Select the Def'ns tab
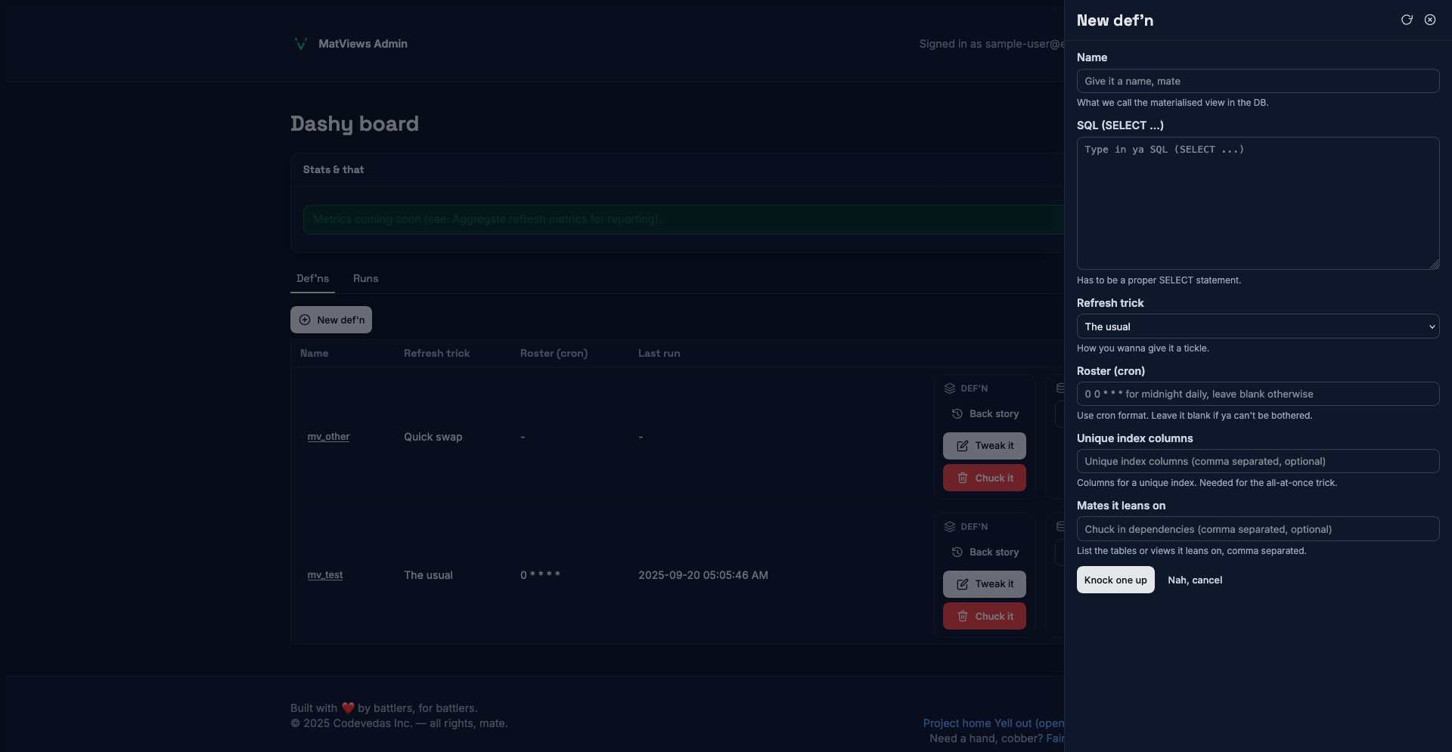Image resolution: width=1452 pixels, height=752 pixels. tap(312, 279)
